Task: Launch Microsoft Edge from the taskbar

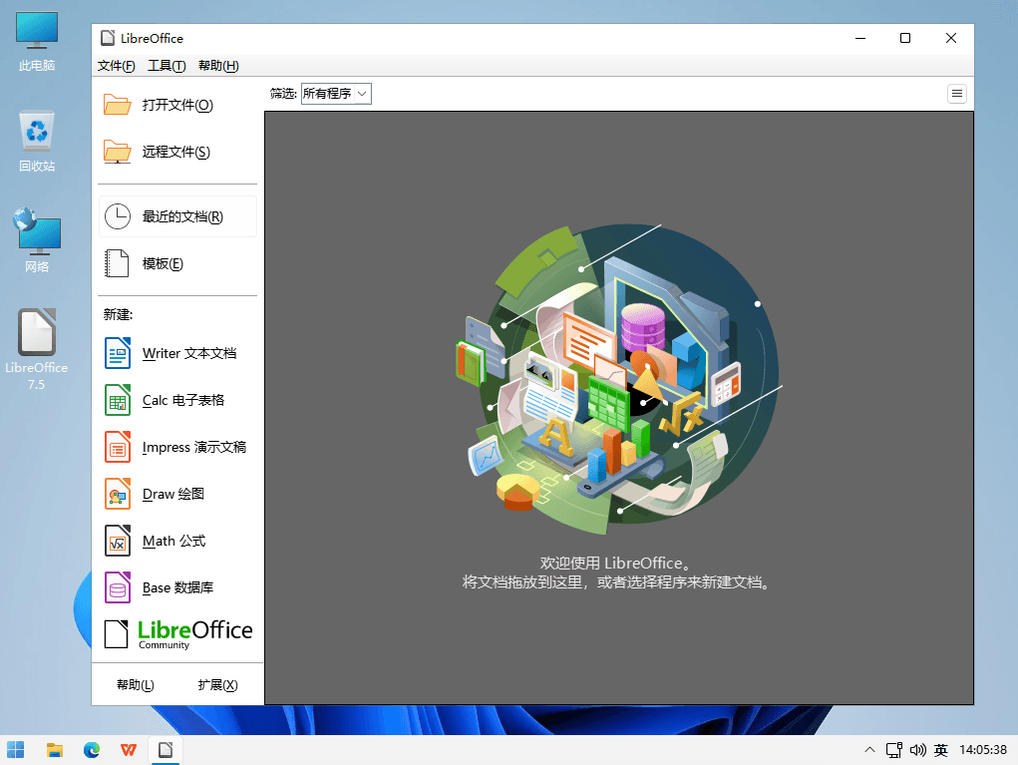Action: [92, 750]
